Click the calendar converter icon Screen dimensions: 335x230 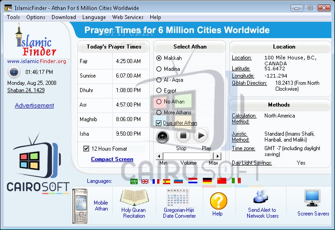[x=178, y=197]
